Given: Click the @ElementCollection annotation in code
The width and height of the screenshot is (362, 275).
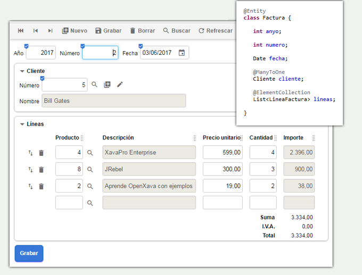Looking at the screenshot, I should pos(282,92).
